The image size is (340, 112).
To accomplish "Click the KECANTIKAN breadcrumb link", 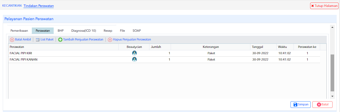I will 12,6.
